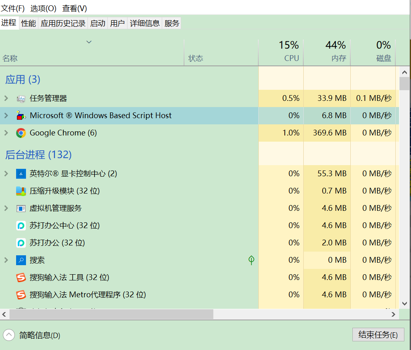Click the Google Chrome icon
The width and height of the screenshot is (411, 350).
point(21,133)
